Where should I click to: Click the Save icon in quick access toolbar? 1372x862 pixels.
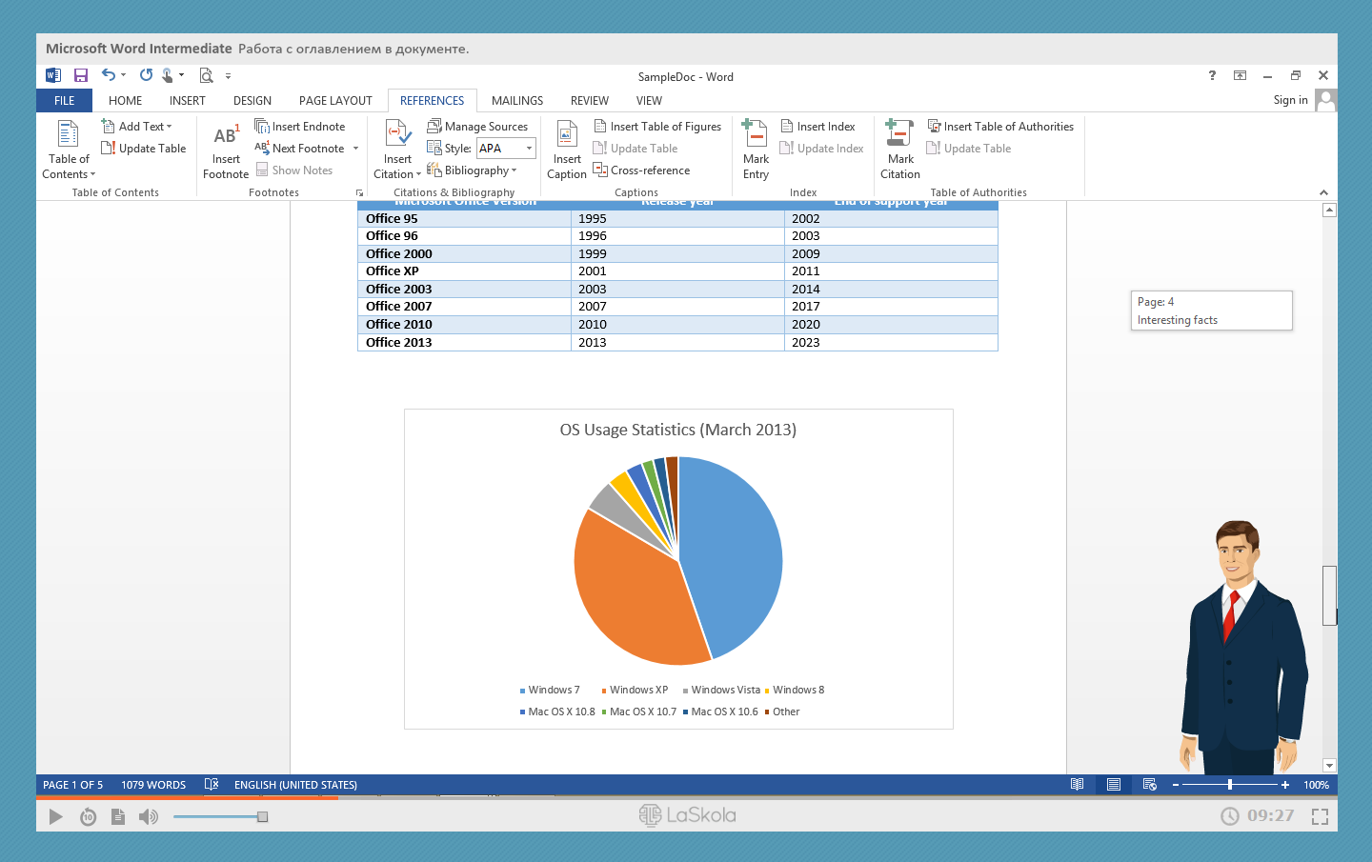pos(81,76)
